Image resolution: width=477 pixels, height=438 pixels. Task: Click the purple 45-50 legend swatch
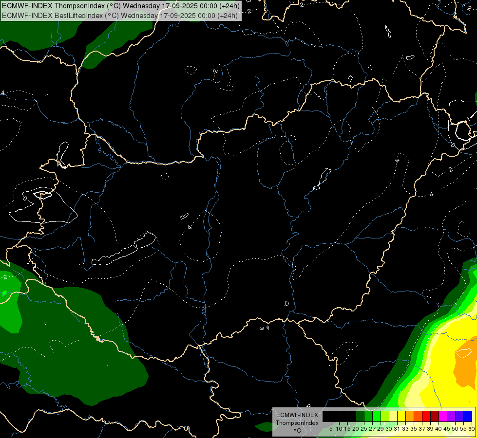[451, 416]
